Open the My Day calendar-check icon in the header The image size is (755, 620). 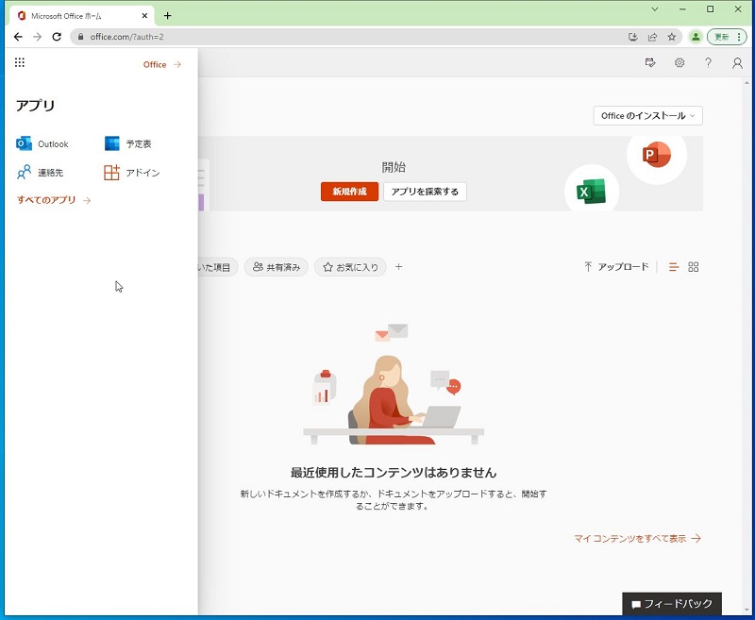(x=650, y=62)
